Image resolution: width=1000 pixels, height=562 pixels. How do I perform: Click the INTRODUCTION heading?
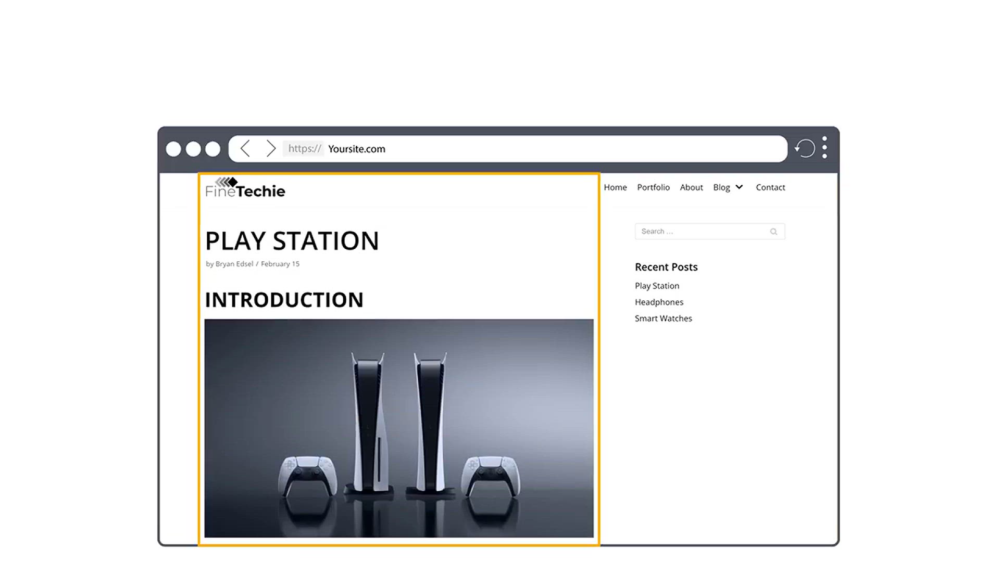tap(284, 300)
